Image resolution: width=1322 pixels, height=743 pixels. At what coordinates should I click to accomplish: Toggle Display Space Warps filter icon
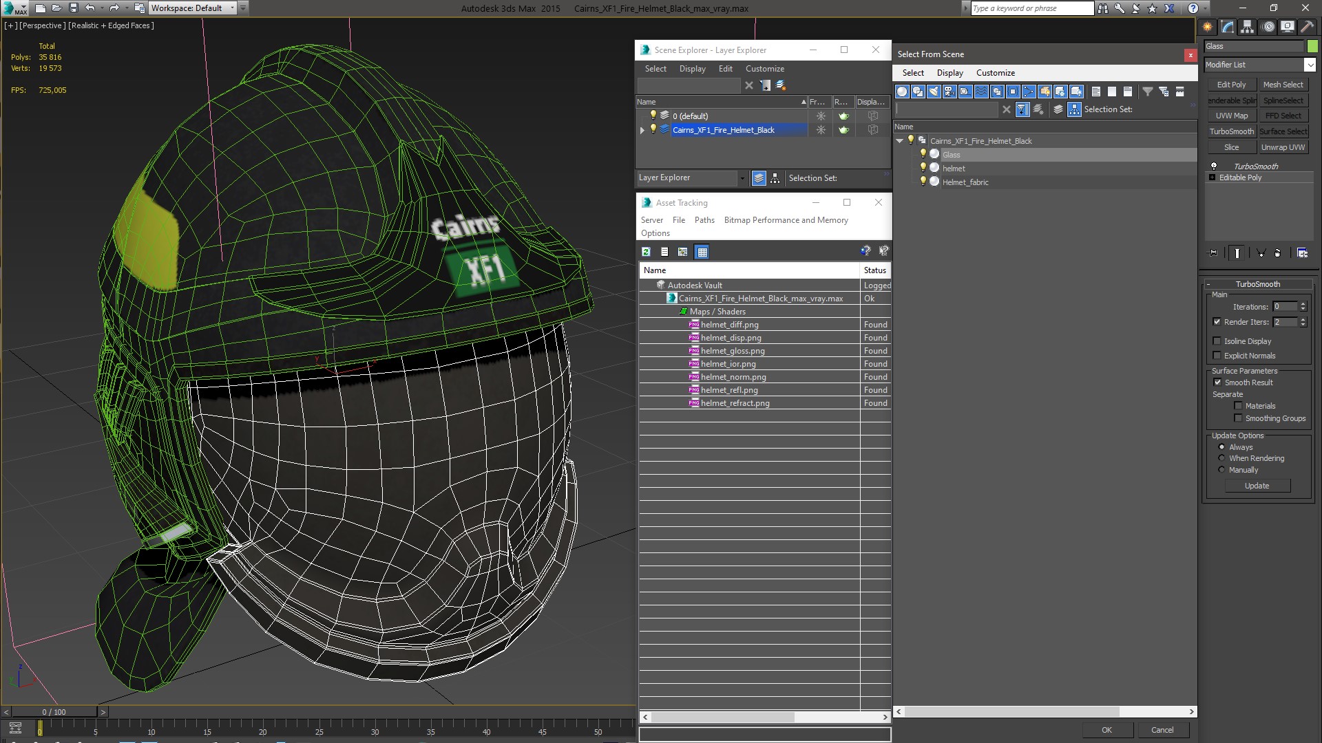981,91
